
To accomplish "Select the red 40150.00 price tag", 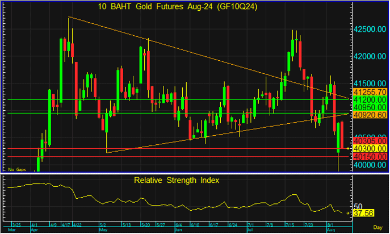I will point(370,156).
